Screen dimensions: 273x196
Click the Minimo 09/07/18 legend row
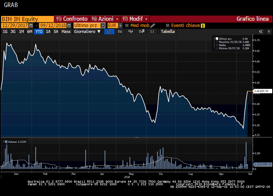tap(233, 48)
